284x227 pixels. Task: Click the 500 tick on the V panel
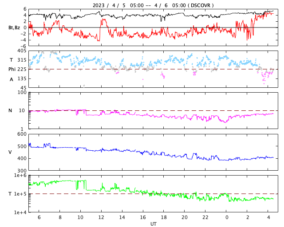(22, 146)
